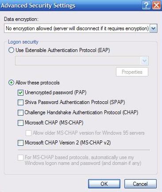Click the EAP Properties button
This screenshot has width=162, height=192.
132,72
